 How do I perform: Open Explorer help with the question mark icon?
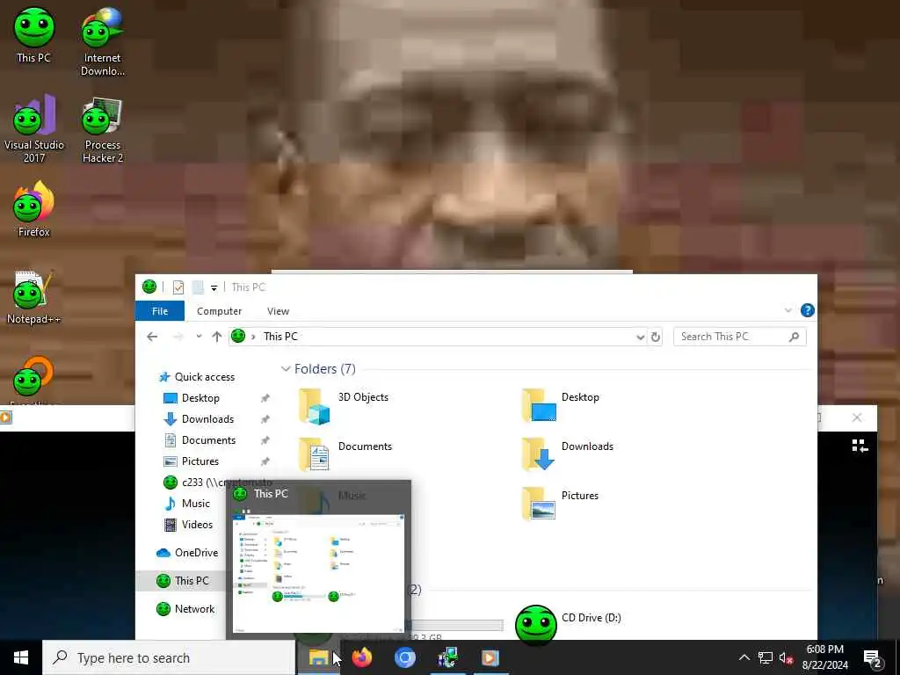pos(807,310)
